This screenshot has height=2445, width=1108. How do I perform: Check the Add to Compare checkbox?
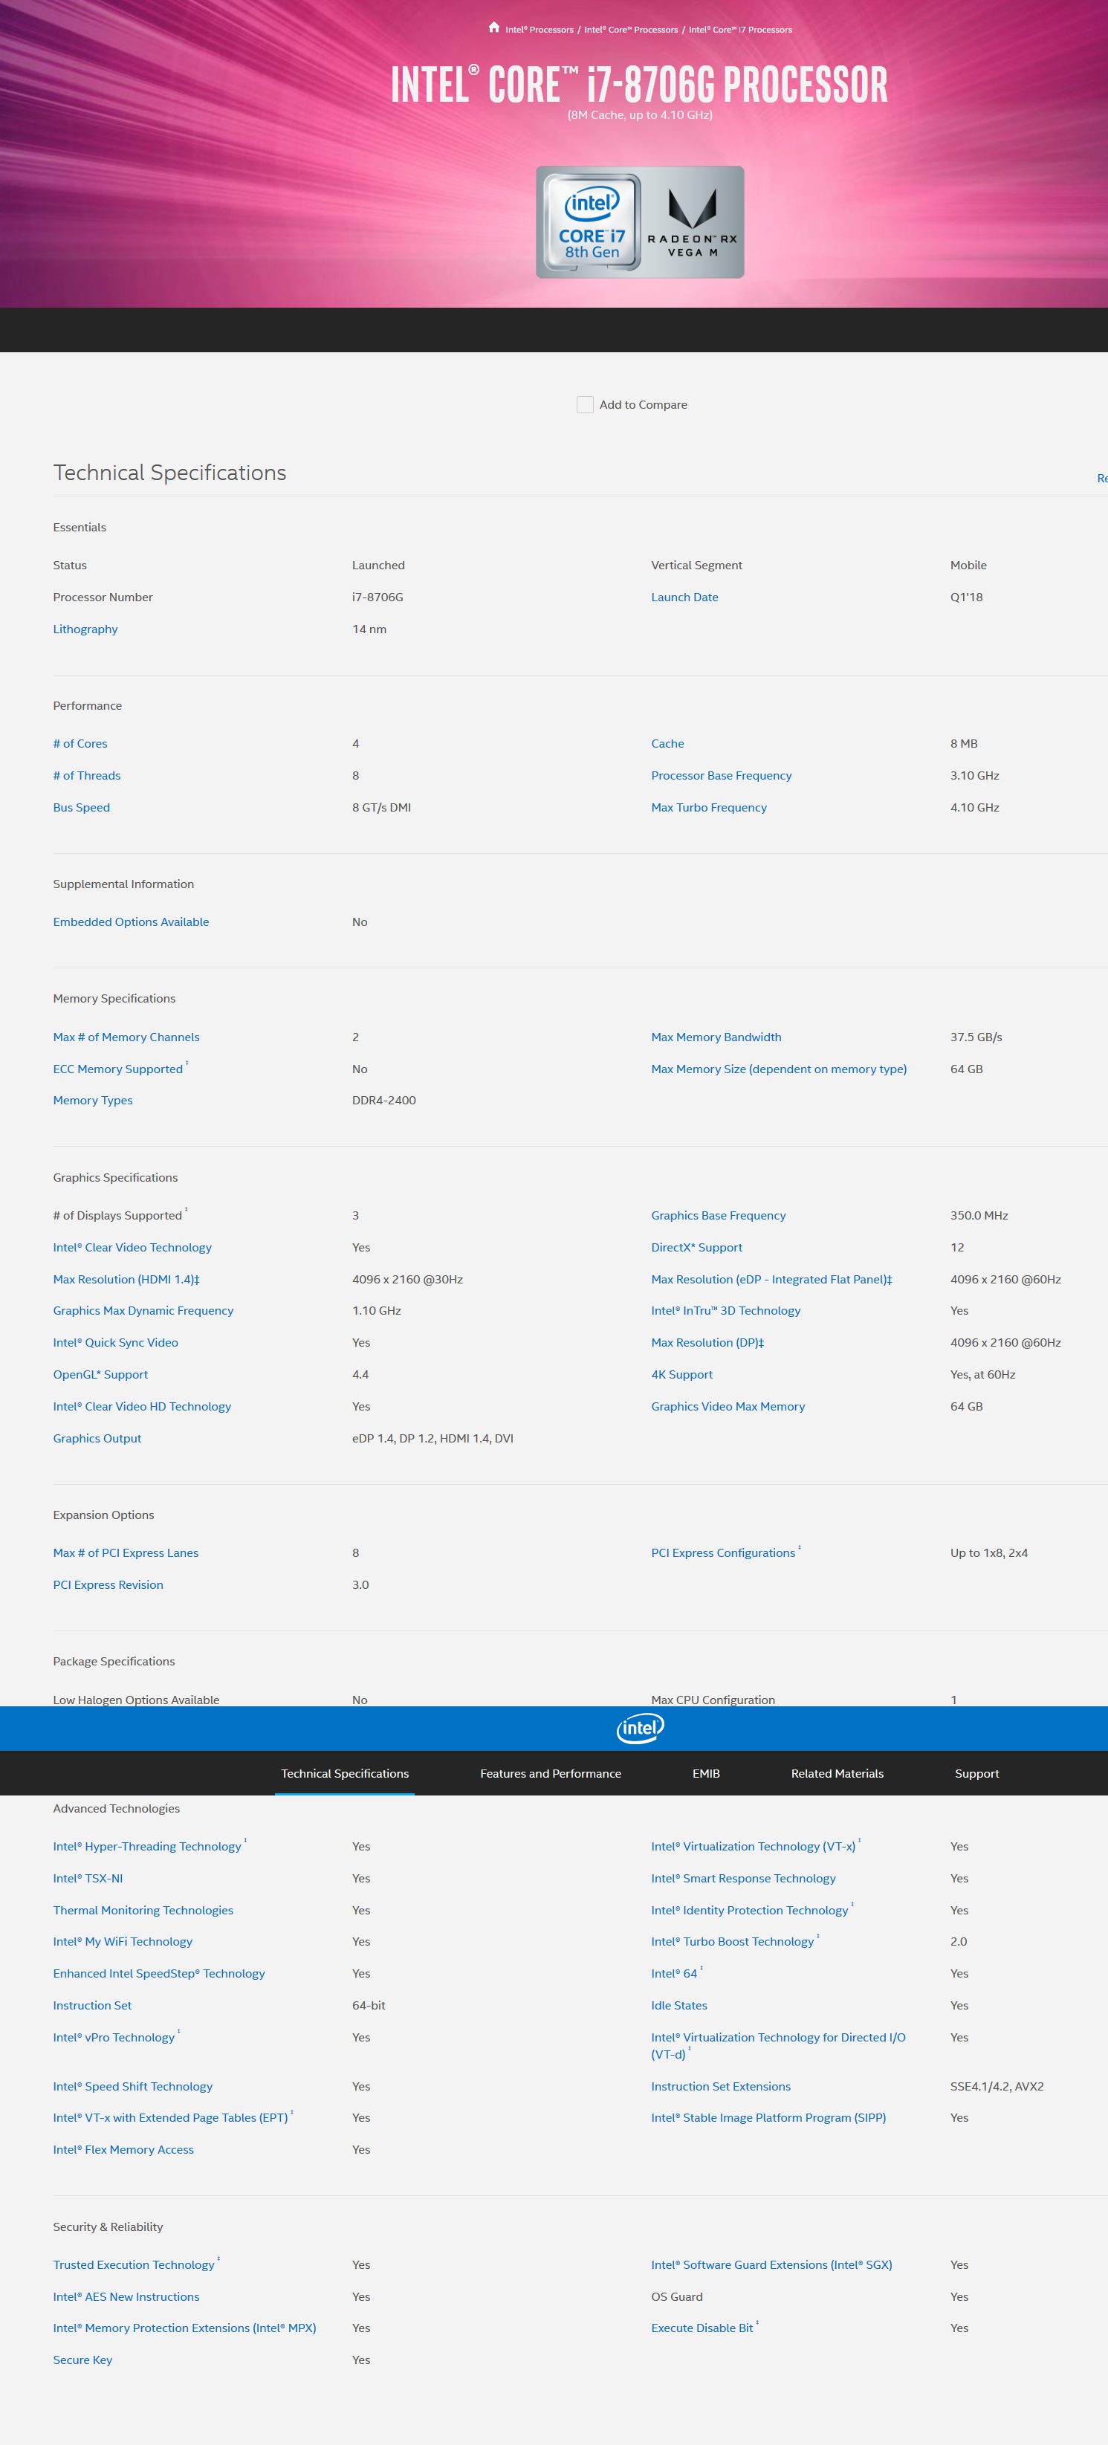[585, 404]
